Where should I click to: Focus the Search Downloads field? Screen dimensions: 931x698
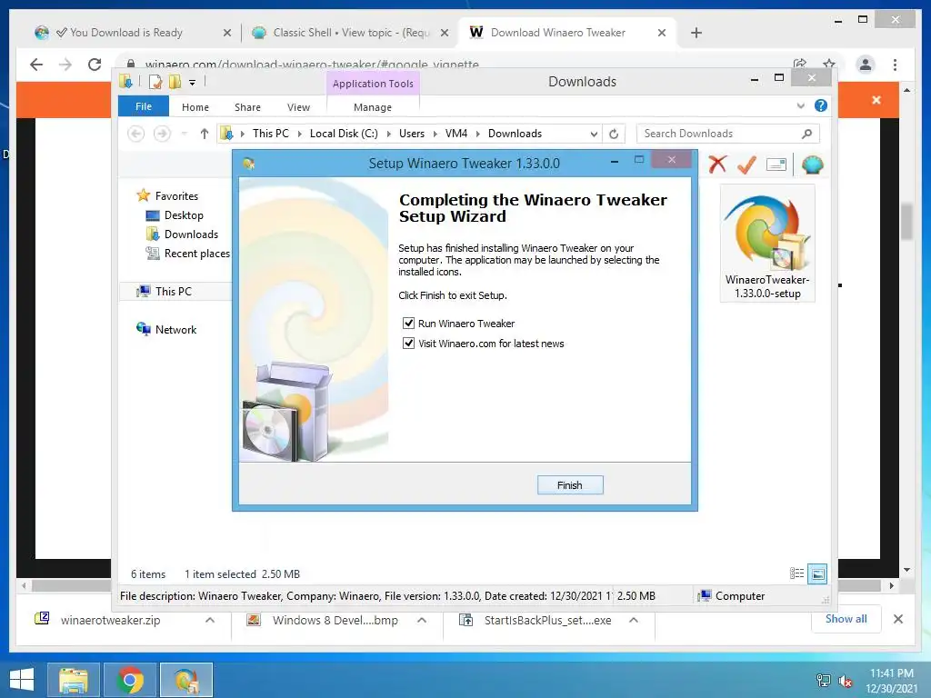tap(728, 134)
